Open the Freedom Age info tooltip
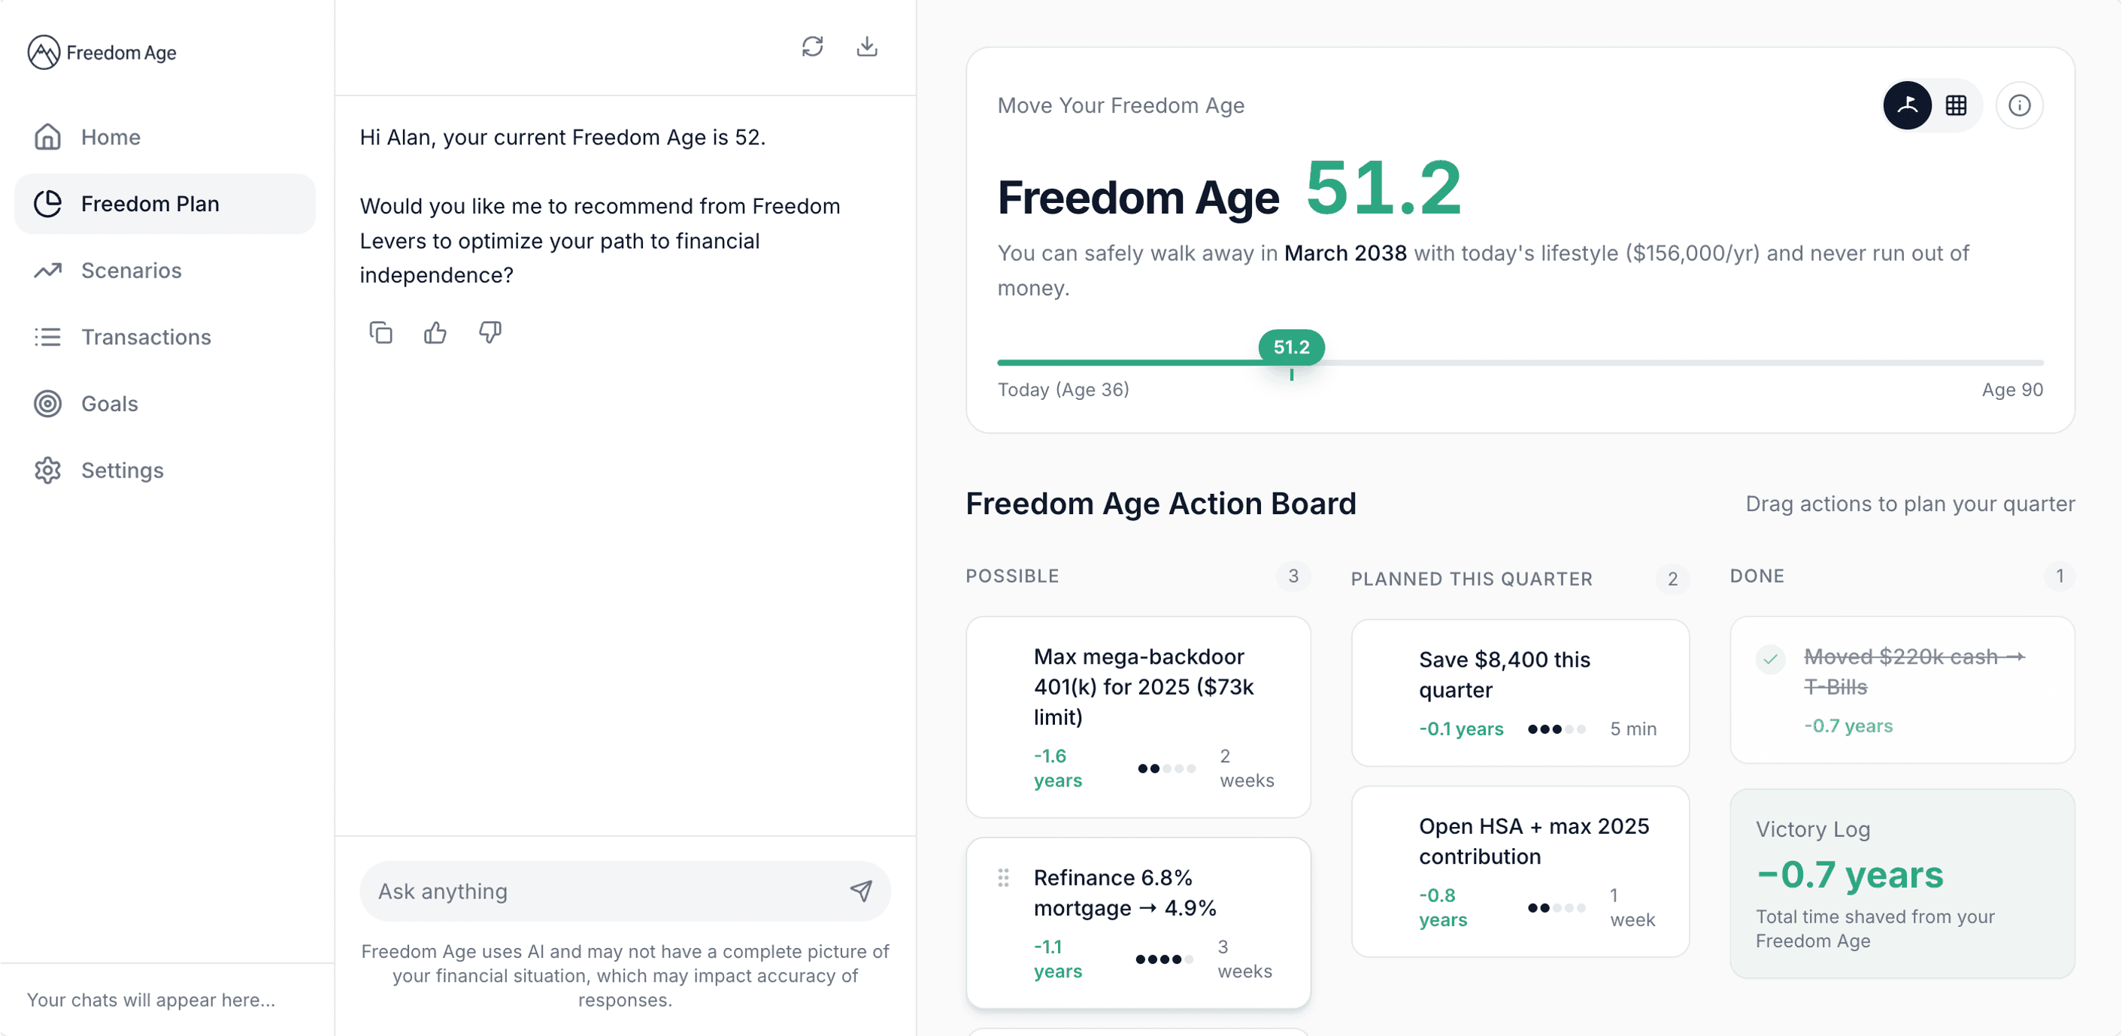 2020,105
